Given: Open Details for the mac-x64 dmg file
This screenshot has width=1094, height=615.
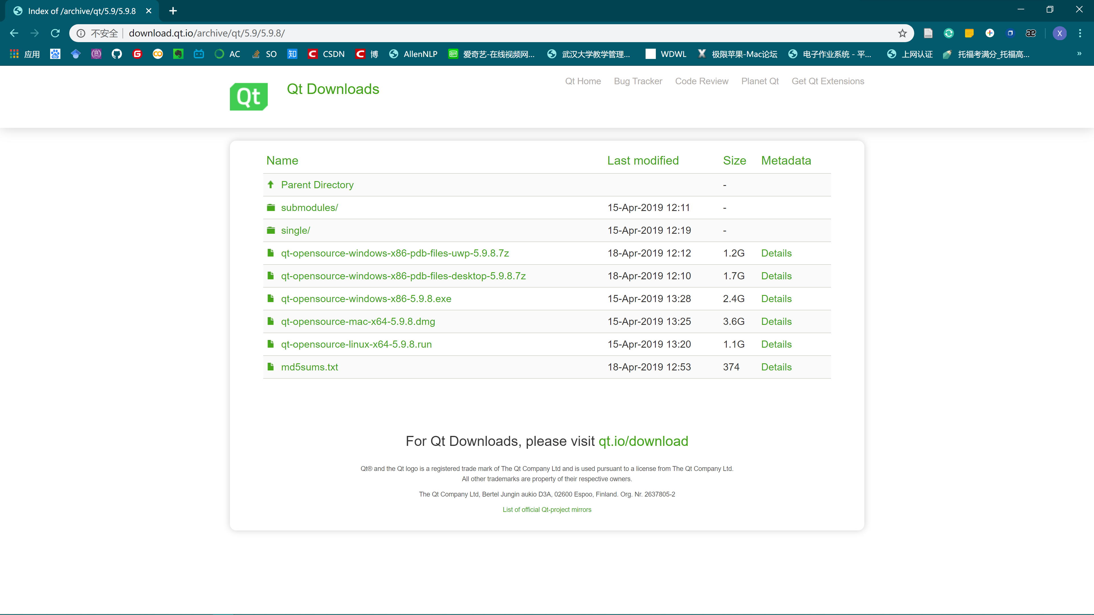Looking at the screenshot, I should coord(776,321).
